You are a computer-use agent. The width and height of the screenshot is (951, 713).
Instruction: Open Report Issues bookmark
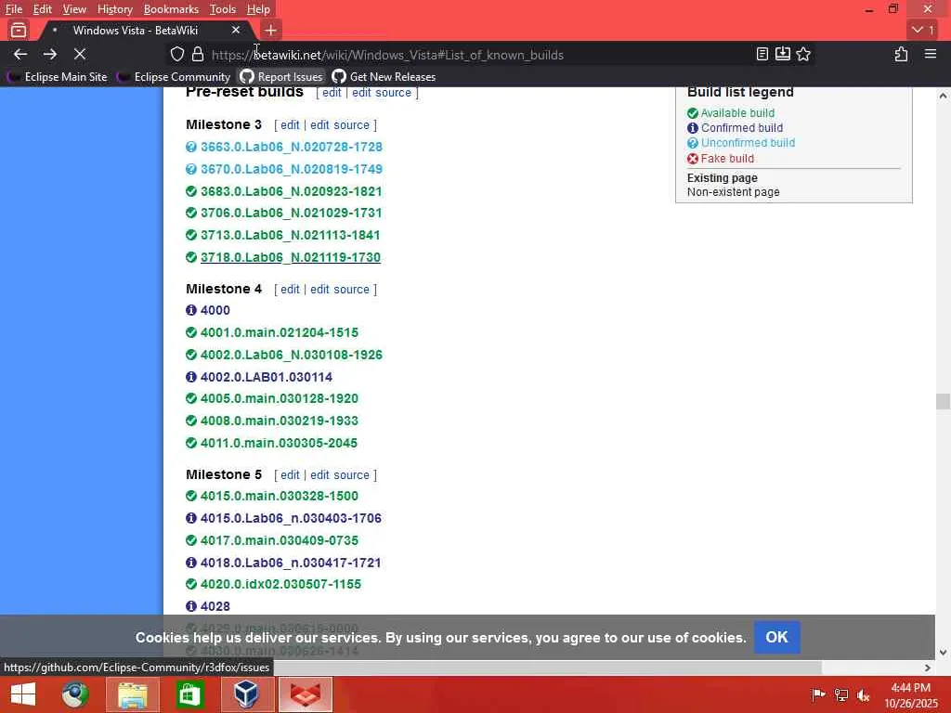point(281,77)
